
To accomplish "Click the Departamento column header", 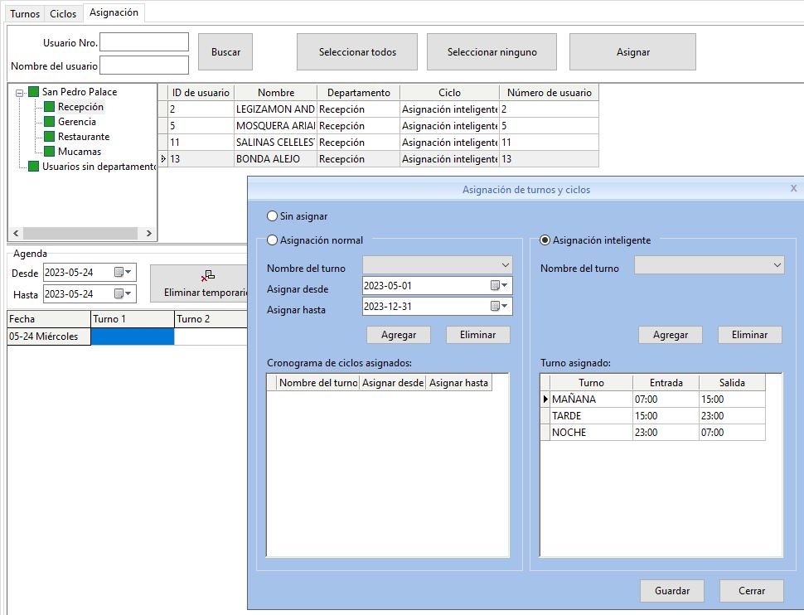I will (x=358, y=93).
